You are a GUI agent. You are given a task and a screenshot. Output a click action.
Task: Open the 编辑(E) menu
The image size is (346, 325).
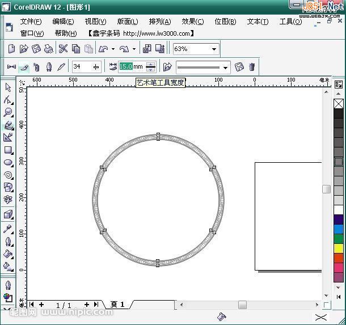[x=63, y=22]
